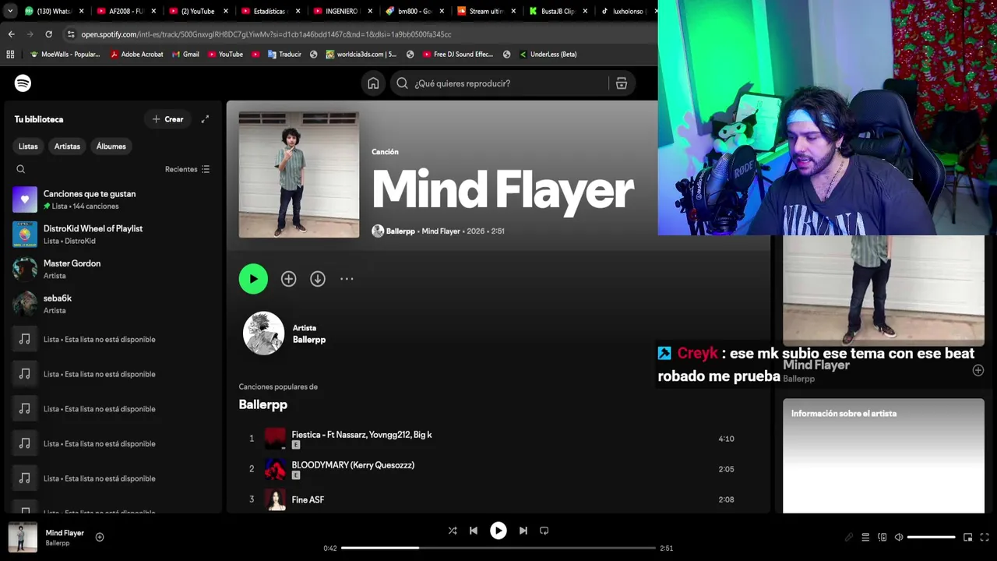
Task: Open the three-dots more options menu
Action: point(347,279)
